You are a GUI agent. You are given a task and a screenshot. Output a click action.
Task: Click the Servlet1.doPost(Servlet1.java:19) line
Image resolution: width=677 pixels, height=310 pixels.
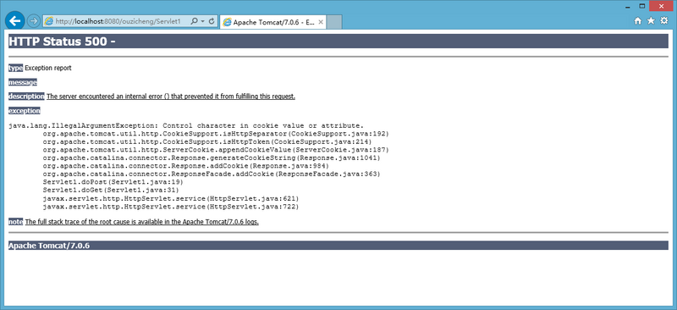113,182
